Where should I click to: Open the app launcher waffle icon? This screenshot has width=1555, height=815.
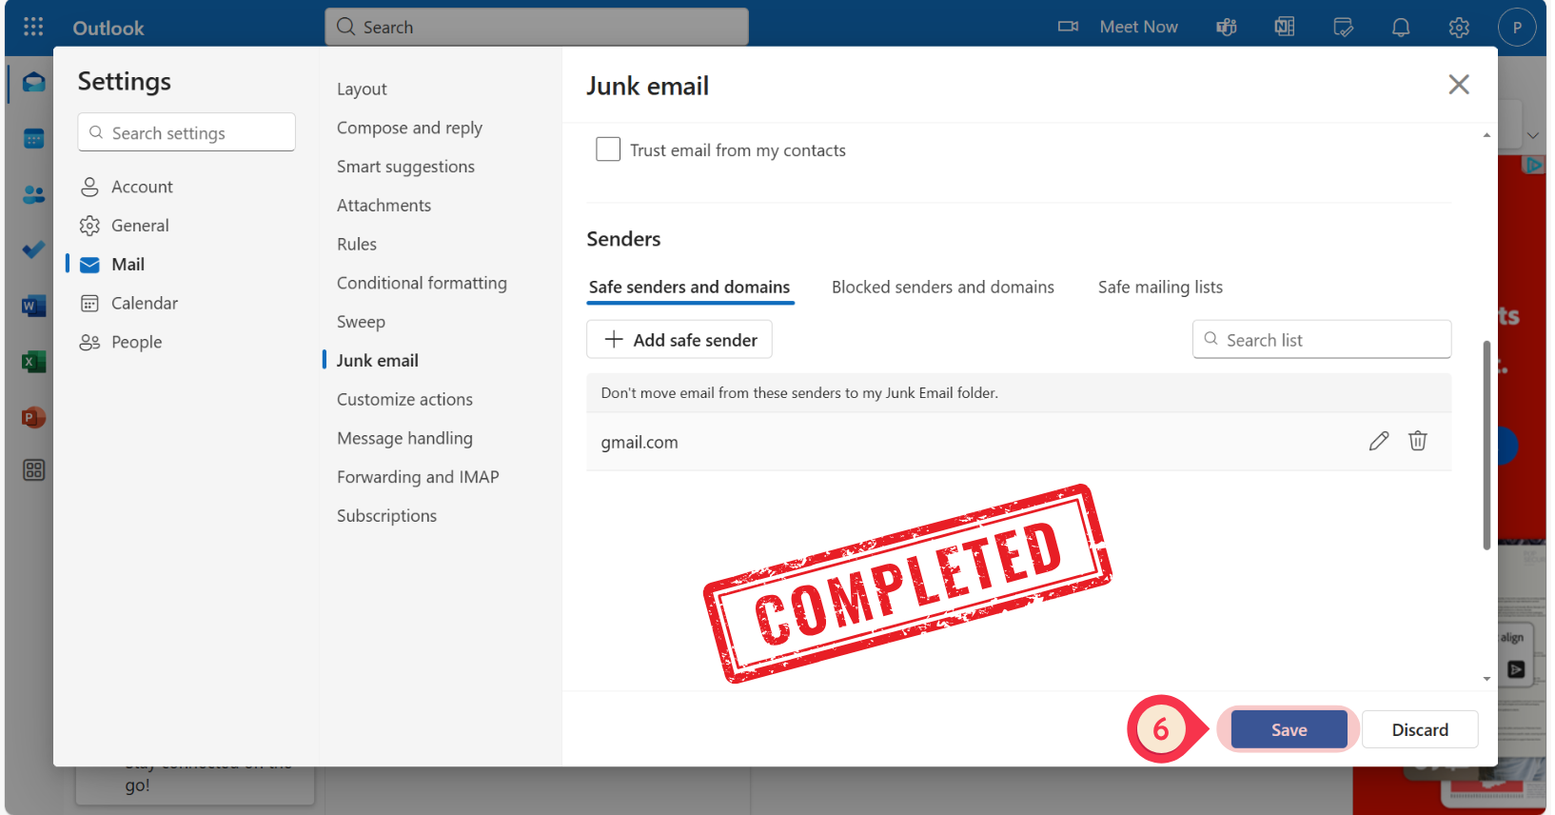[33, 27]
